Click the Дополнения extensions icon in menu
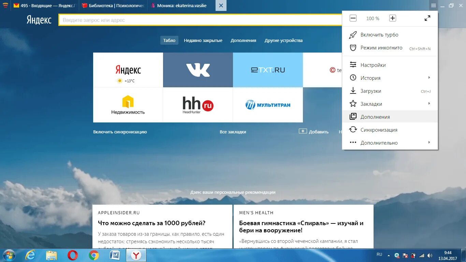The height and width of the screenshot is (262, 466). (x=353, y=117)
